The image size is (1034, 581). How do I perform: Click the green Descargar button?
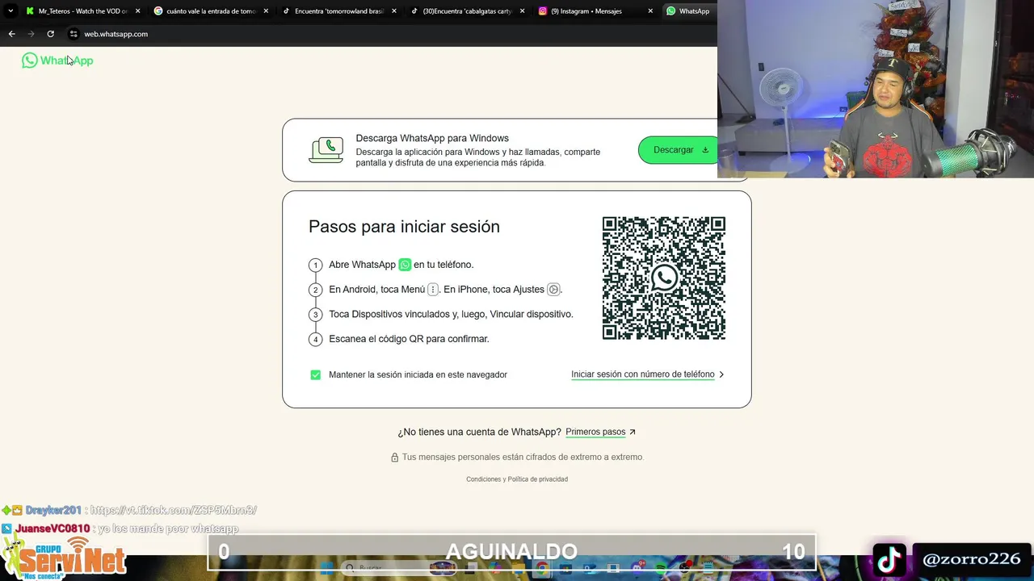tap(678, 150)
